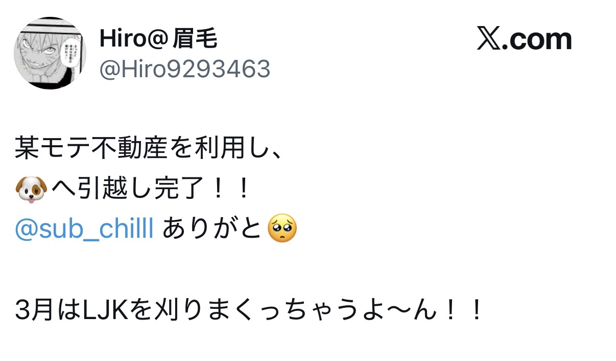Click the Hiro@眉毛 display name

click(158, 39)
